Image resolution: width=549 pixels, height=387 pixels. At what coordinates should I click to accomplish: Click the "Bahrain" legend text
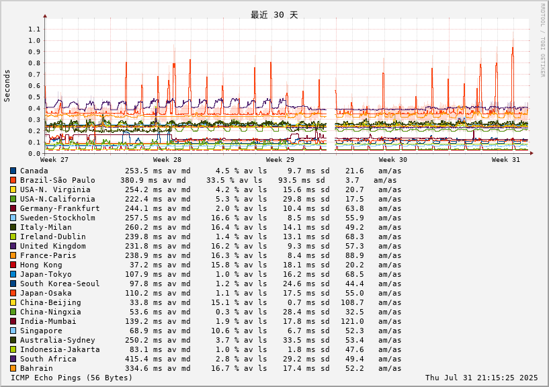36,368
